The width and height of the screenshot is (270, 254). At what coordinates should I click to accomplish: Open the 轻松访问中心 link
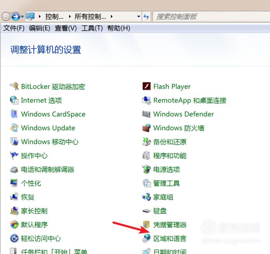click(41, 238)
